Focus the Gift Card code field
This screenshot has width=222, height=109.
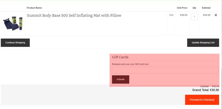tap(166, 70)
